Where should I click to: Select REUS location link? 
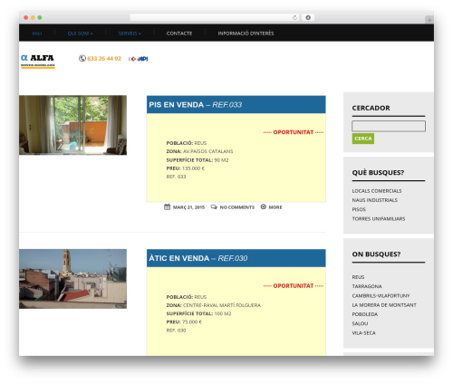tap(358, 277)
